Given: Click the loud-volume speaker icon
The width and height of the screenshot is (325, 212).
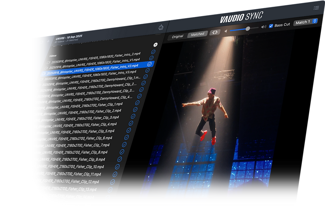Looking at the screenshot, I should point(264,27).
